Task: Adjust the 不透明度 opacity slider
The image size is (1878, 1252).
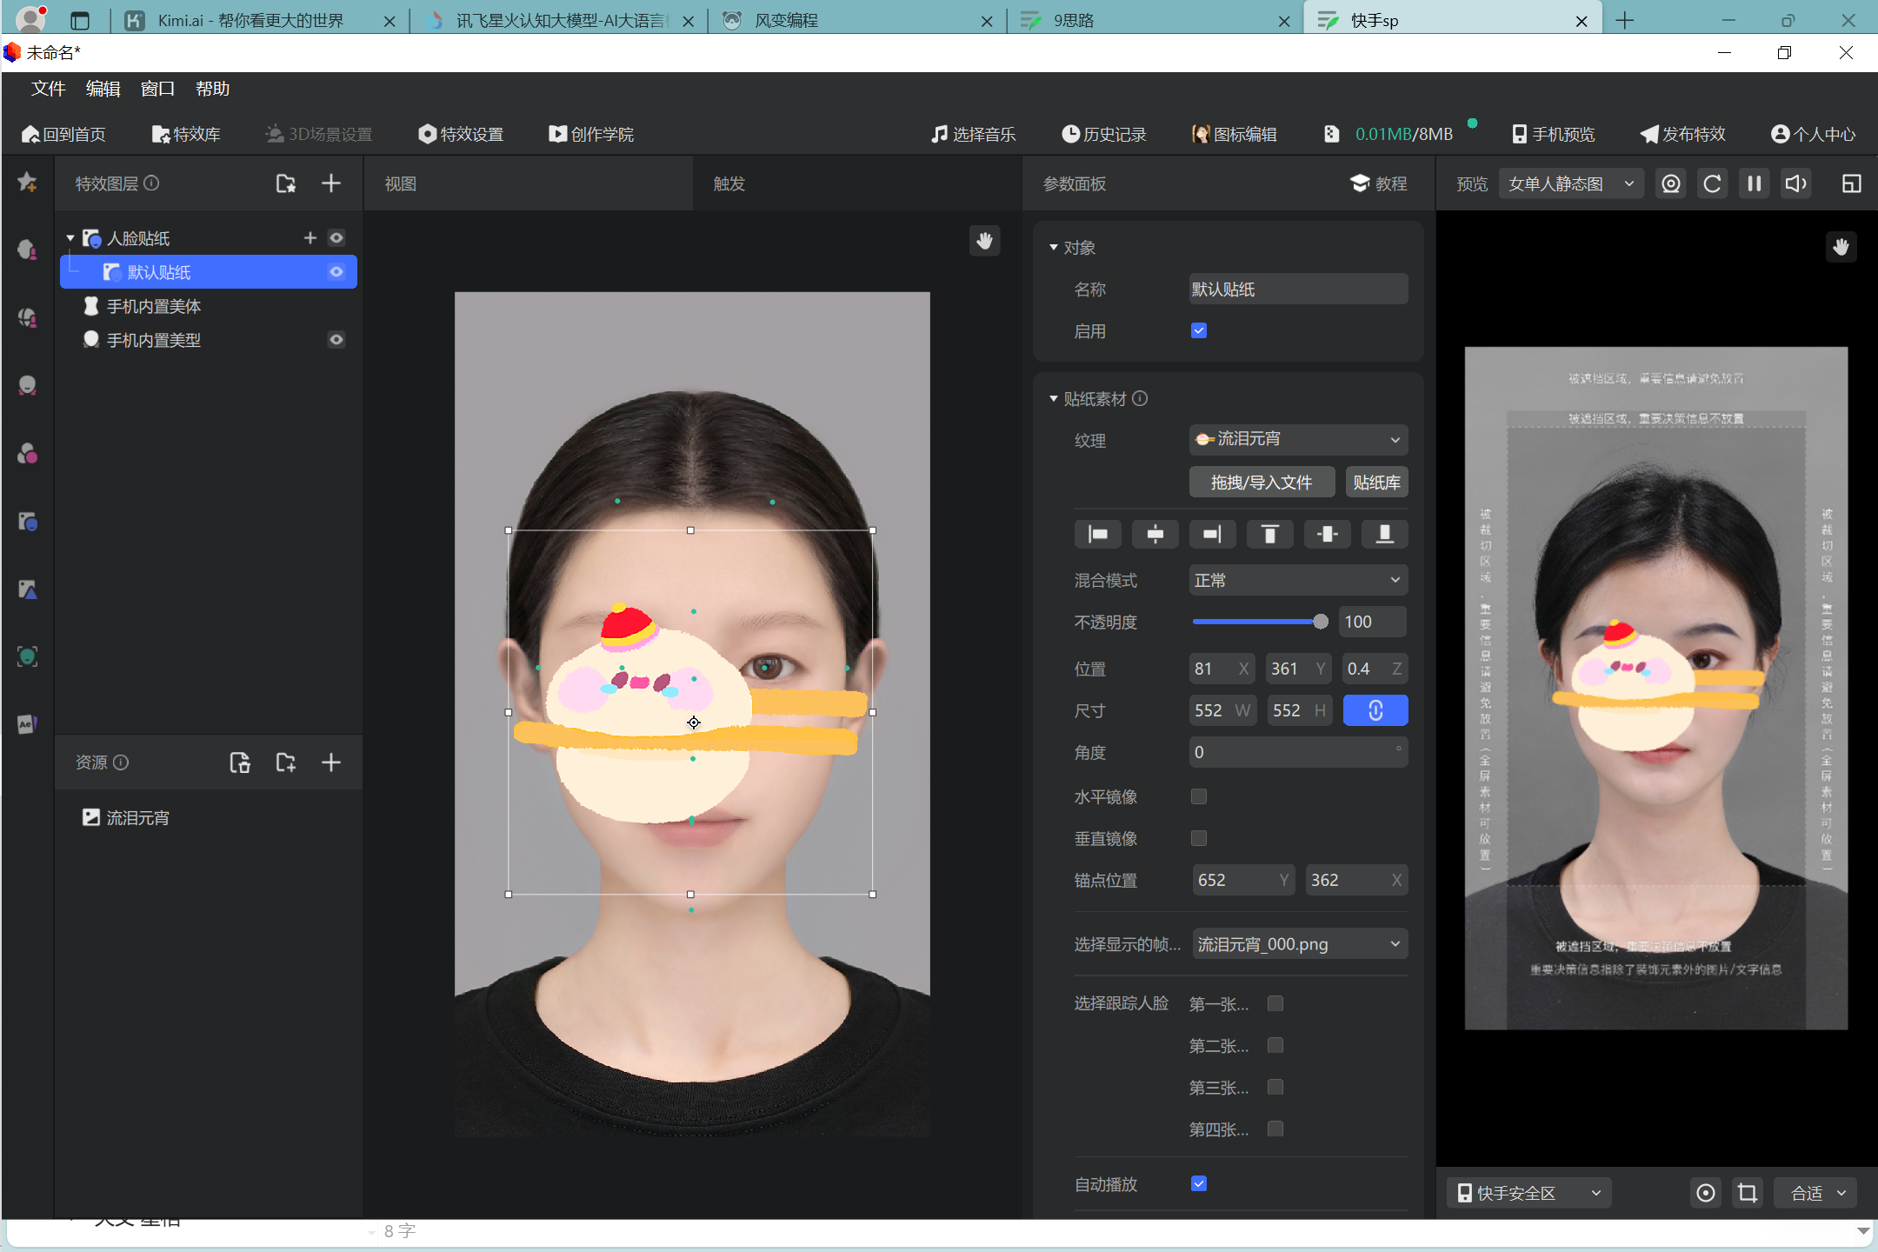Action: pos(1259,622)
